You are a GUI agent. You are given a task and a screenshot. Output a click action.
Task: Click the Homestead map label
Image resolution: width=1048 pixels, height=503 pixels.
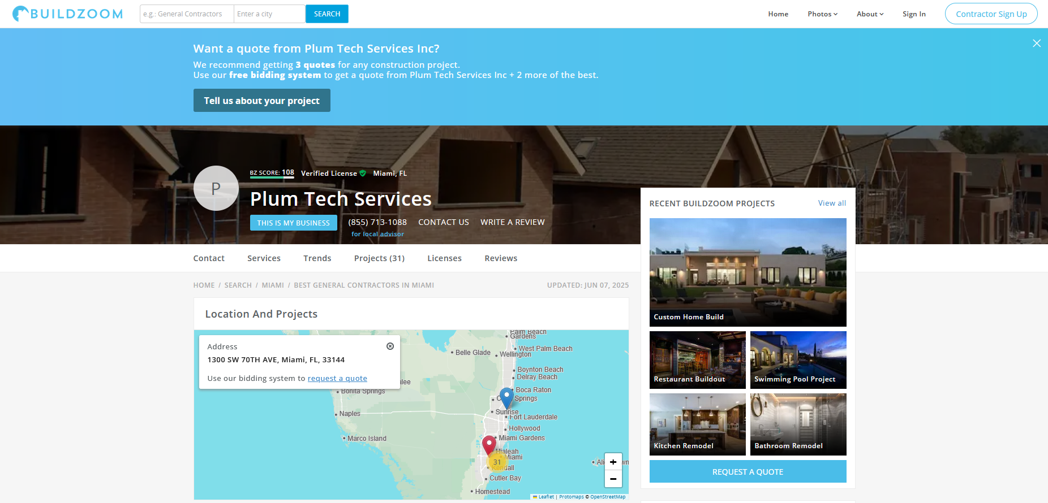tap(492, 492)
